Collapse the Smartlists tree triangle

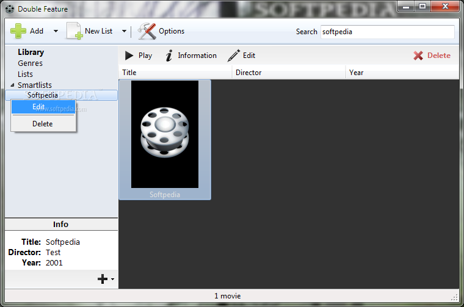(x=12, y=85)
